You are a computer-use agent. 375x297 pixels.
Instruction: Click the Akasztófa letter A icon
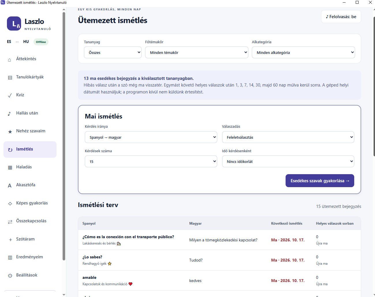pos(10,185)
